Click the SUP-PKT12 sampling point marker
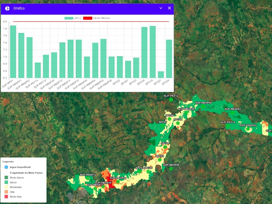 tap(171, 100)
